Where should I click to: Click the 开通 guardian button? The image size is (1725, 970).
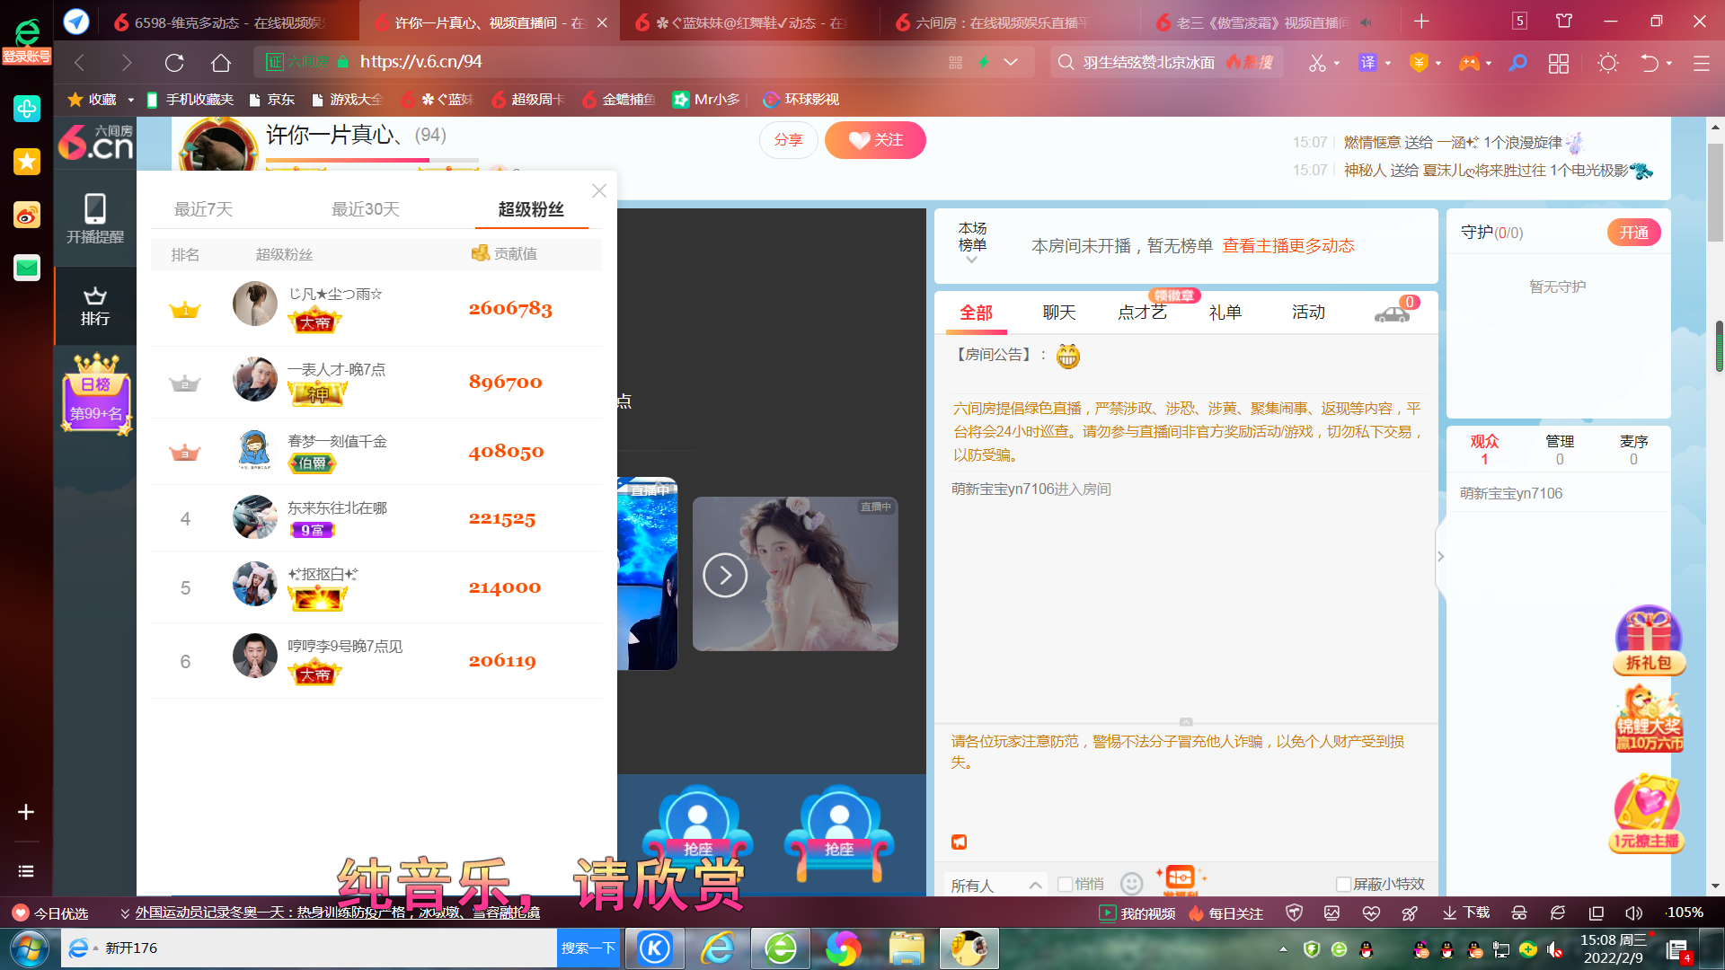point(1634,233)
